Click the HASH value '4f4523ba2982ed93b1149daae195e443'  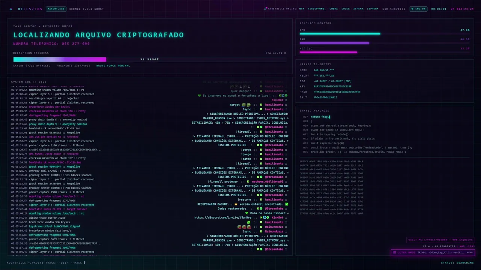pos(337,91)
